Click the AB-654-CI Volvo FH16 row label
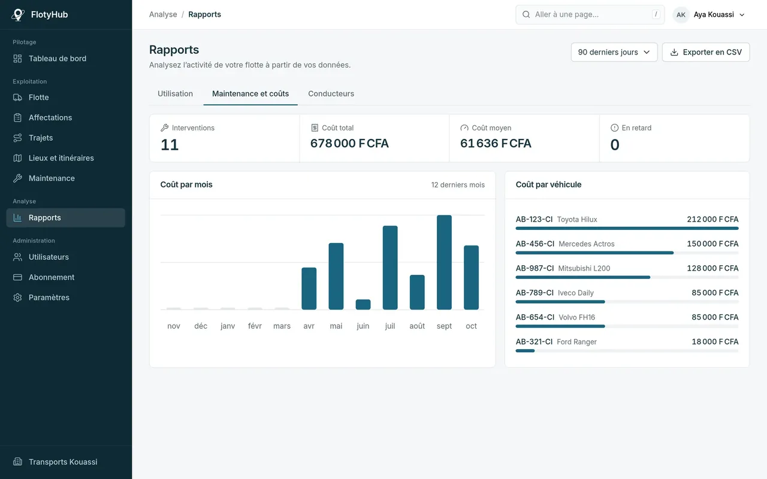Image resolution: width=767 pixels, height=479 pixels. tap(555, 317)
